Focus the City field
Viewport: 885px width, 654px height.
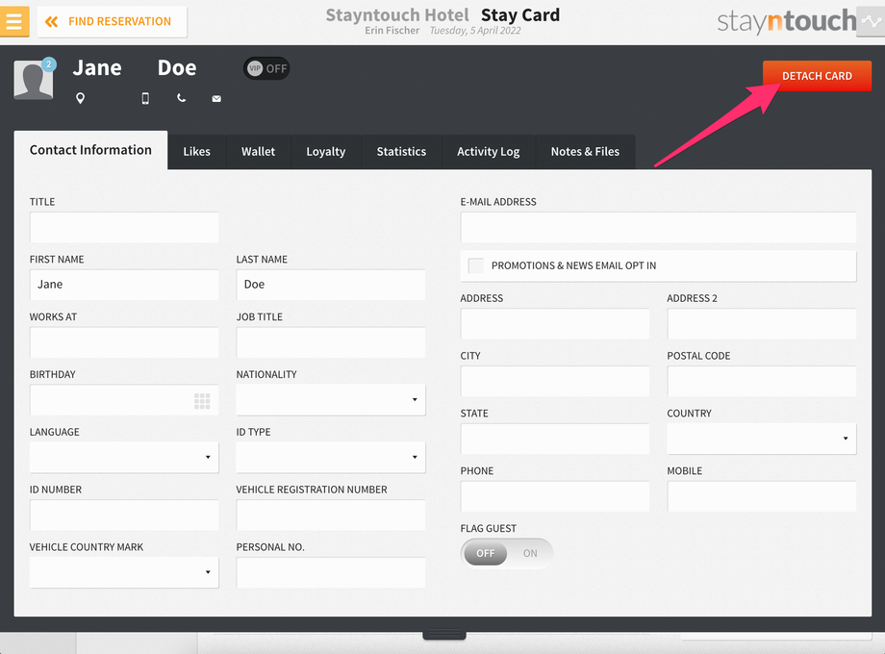[555, 382]
